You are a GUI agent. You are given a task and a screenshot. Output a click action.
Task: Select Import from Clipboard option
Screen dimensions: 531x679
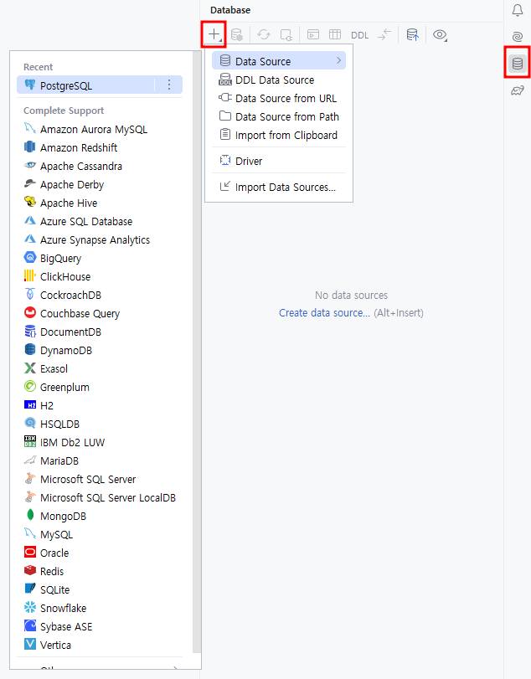286,135
